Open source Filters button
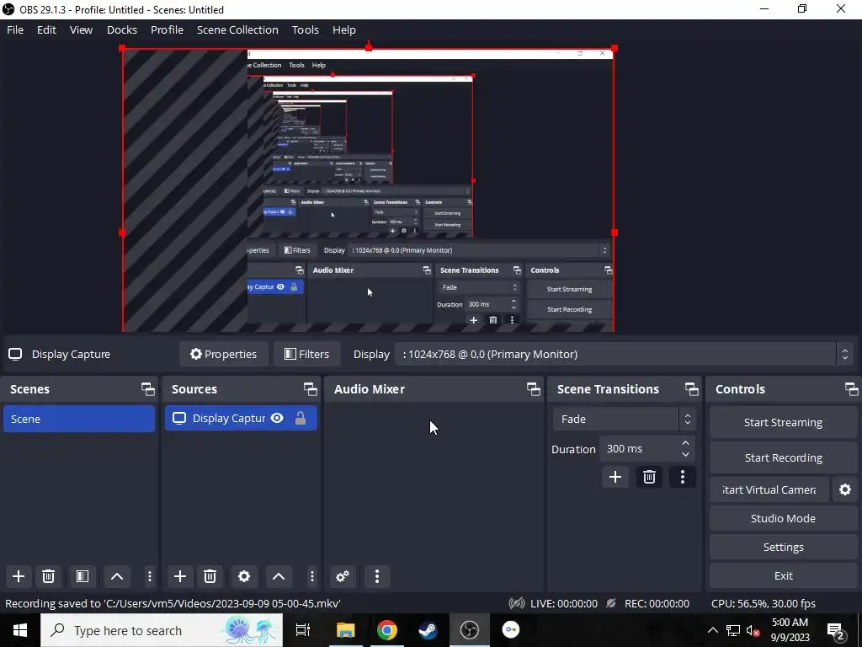 point(306,355)
